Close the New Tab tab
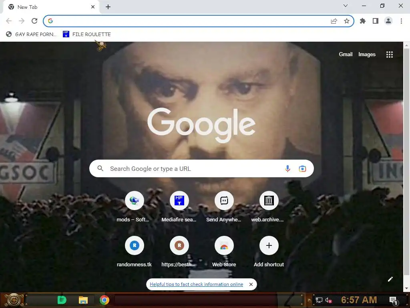Screen dimensions: 410x308 (x=93, y=7)
